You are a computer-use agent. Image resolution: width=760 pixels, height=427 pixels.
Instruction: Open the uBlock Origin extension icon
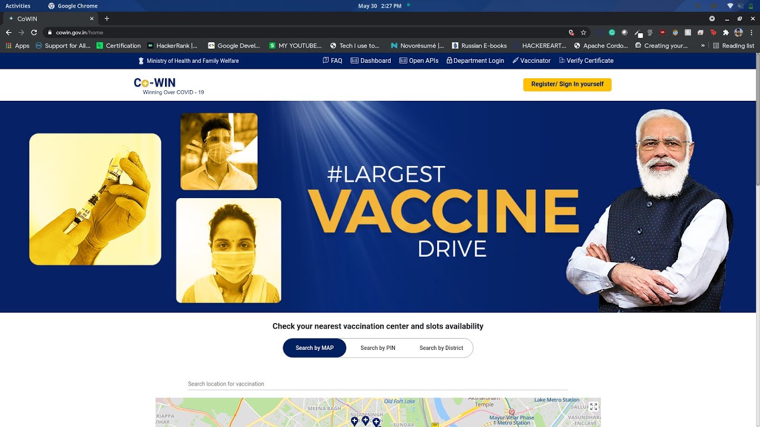662,33
